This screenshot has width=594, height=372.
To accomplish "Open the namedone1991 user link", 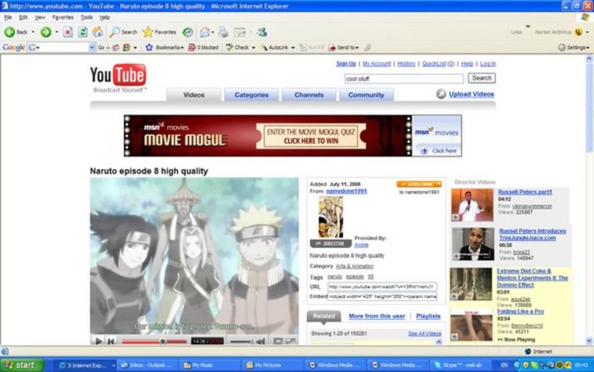I will coord(346,191).
